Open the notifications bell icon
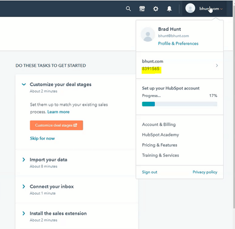The height and width of the screenshot is (229, 235). 169,9
